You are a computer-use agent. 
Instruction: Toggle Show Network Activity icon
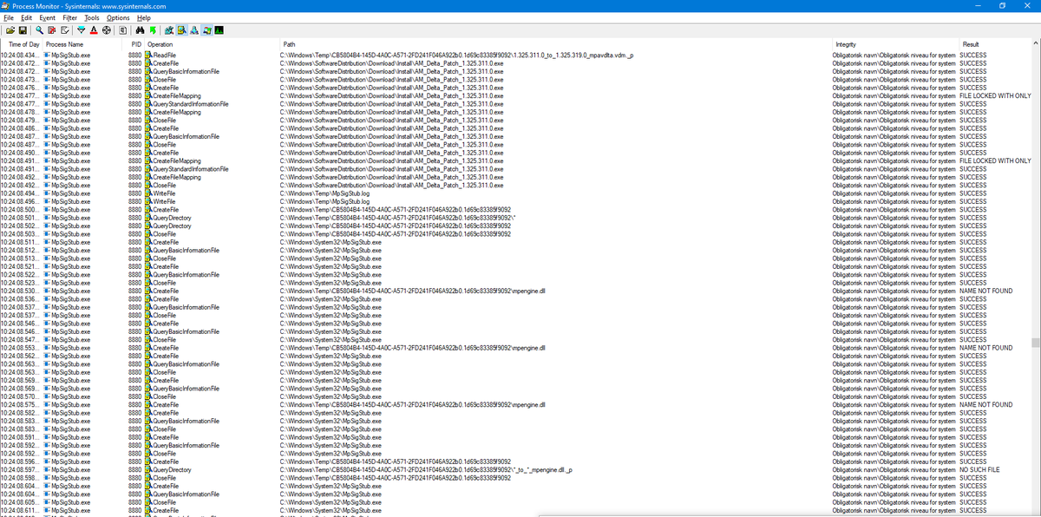(x=194, y=30)
